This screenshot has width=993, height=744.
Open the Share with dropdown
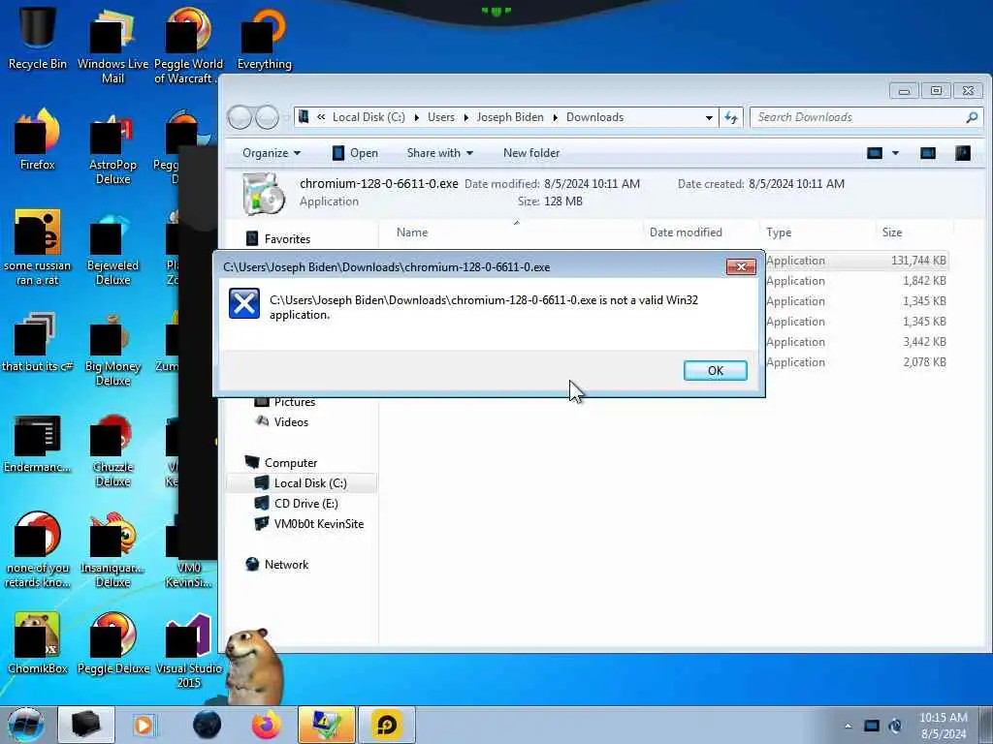pyautogui.click(x=440, y=153)
